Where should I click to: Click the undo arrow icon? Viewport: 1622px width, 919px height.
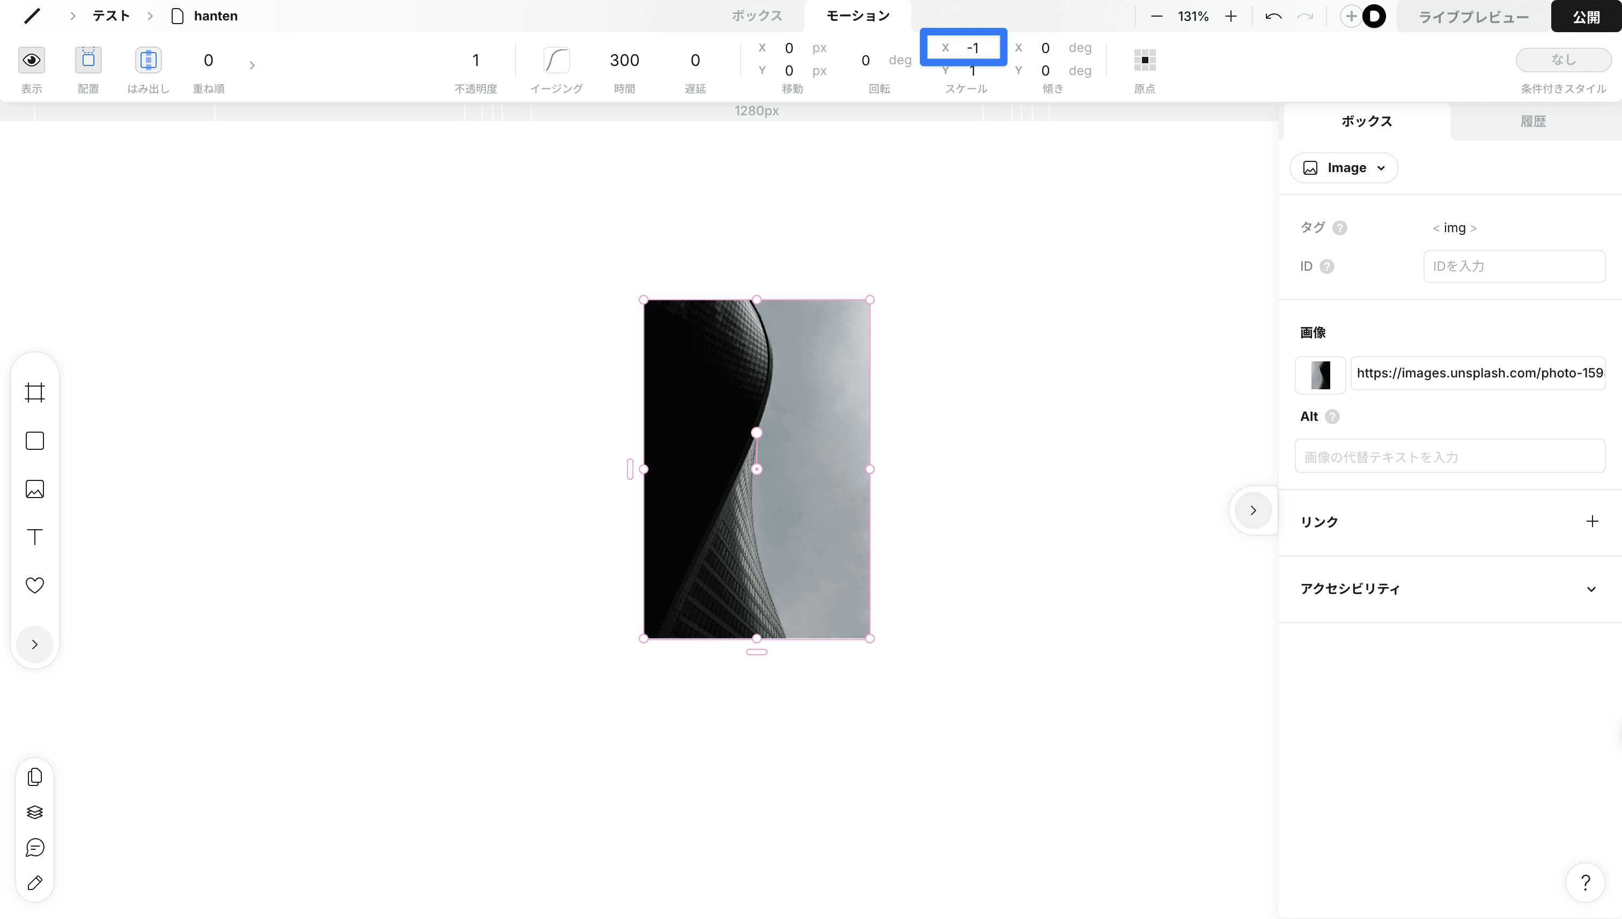1273,17
